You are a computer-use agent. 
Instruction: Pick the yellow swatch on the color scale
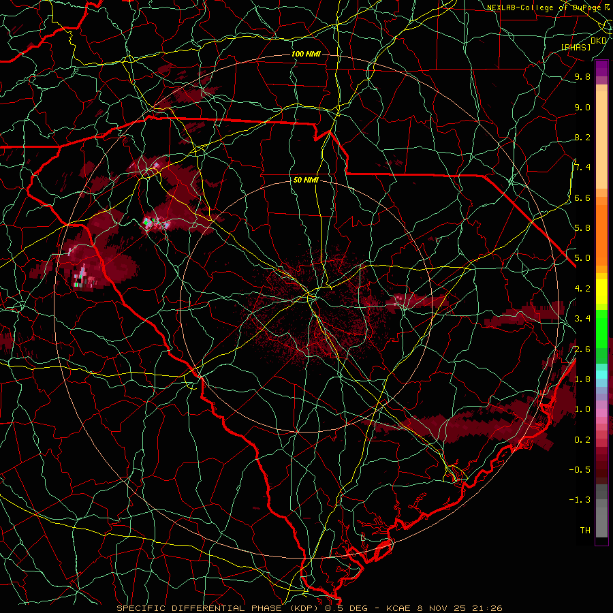pos(601,292)
